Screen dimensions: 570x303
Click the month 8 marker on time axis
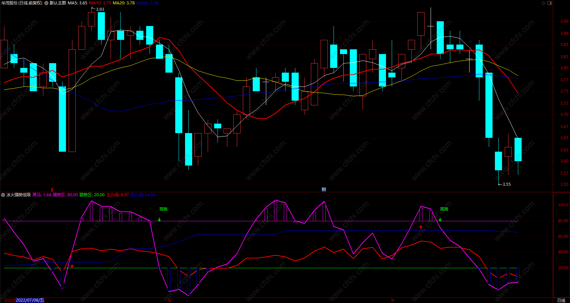pyautogui.click(x=170, y=300)
